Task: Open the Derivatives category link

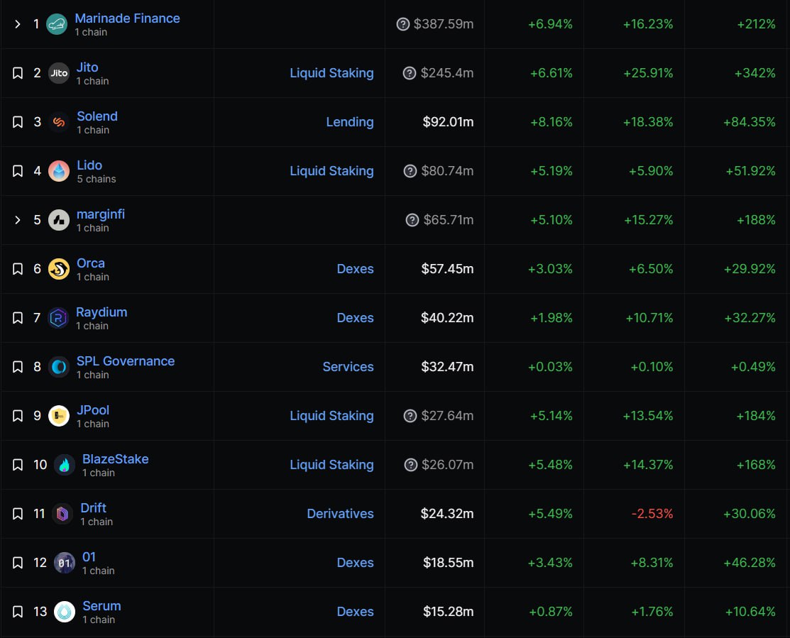Action: point(340,514)
